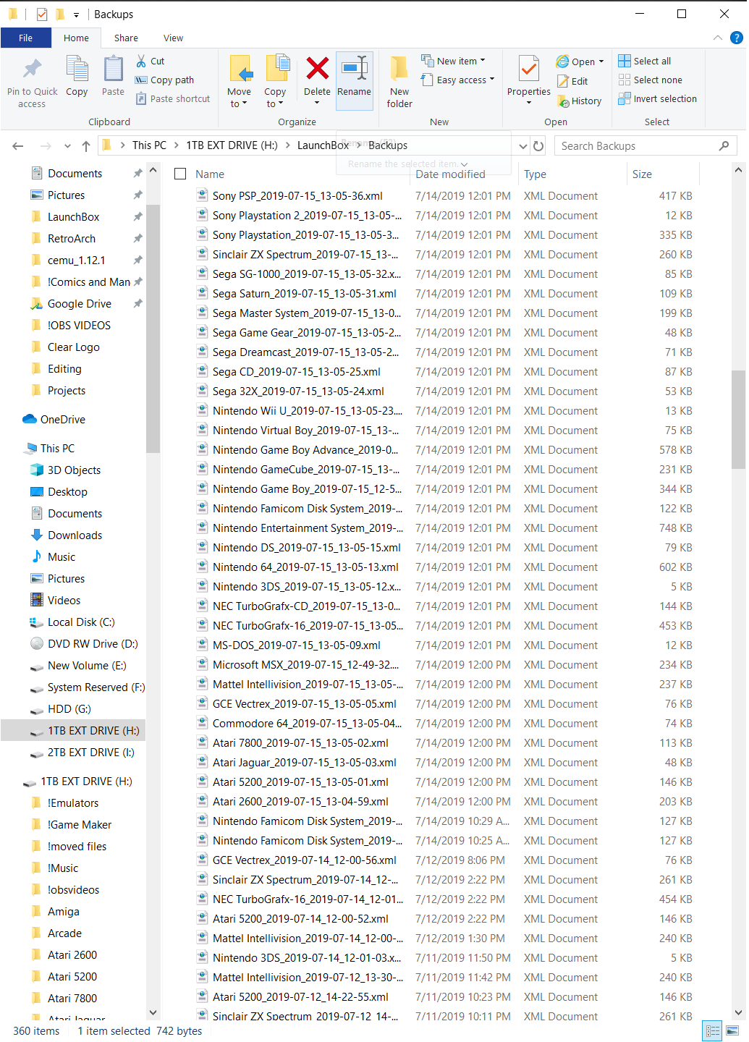
Task: Open the Delete options dropdown arrow
Action: [x=317, y=103]
